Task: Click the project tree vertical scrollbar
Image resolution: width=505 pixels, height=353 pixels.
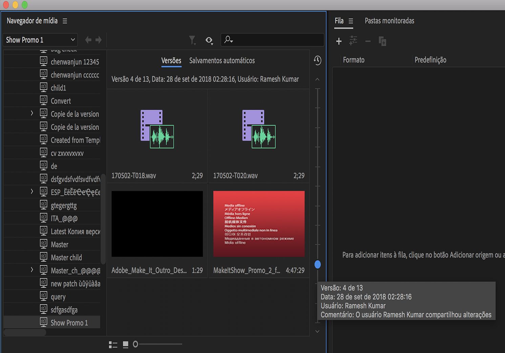Action: (x=103, y=218)
